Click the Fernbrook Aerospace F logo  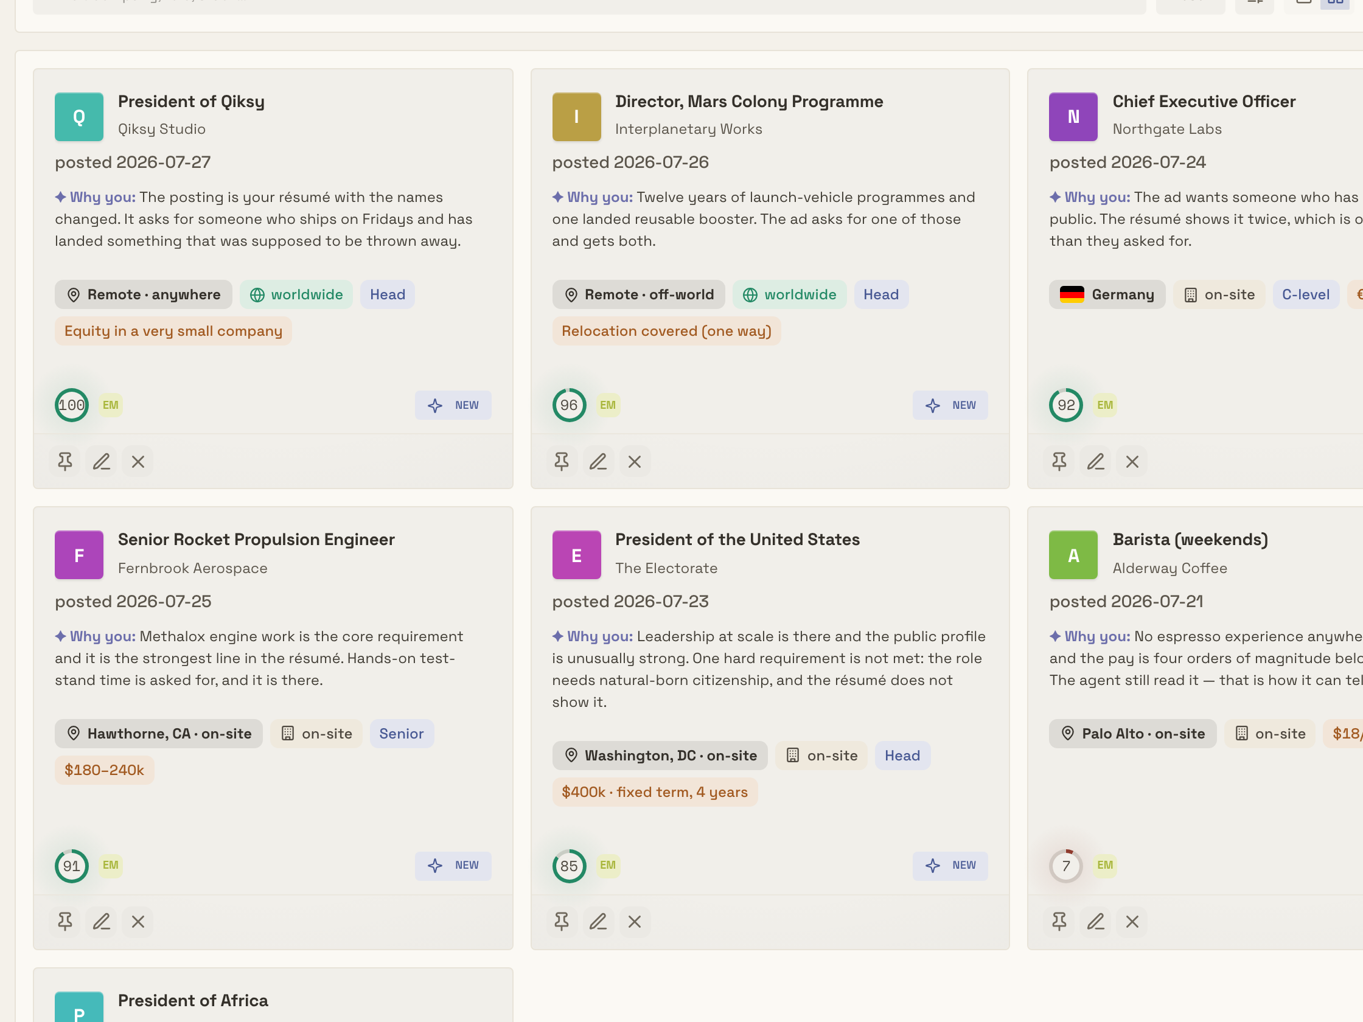79,555
